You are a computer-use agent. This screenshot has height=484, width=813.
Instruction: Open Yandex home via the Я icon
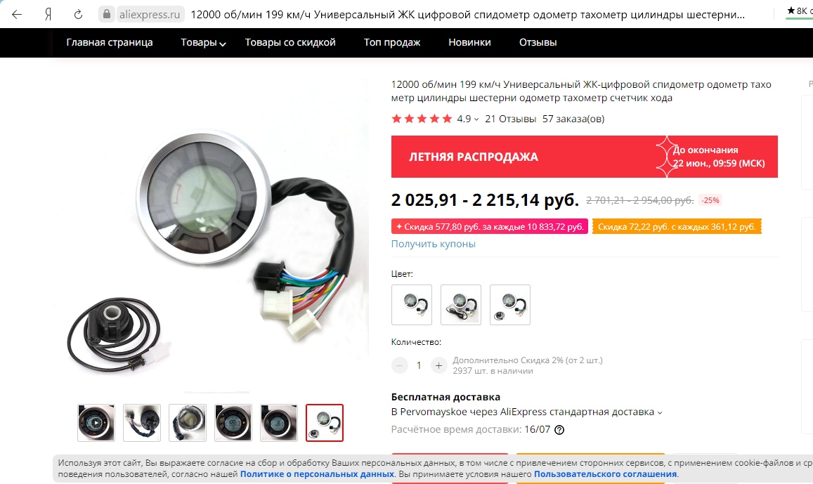(48, 15)
